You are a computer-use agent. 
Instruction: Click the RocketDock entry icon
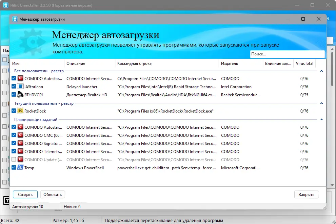[x=20, y=111]
